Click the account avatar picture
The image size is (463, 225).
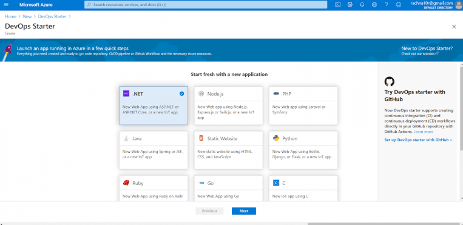point(458,5)
